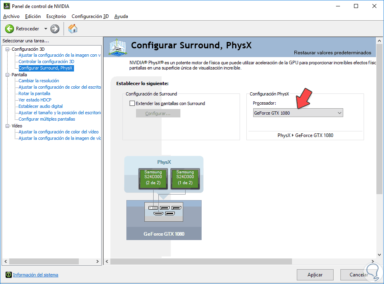The image size is (384, 284).
Task: Click the PhysX ▸ GeForce GTX 1080 status text
Action: click(305, 135)
